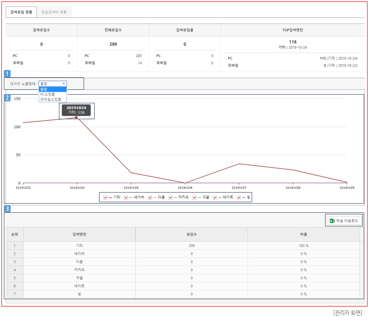Click the 20191029 x-axis date label

[x=347, y=188]
